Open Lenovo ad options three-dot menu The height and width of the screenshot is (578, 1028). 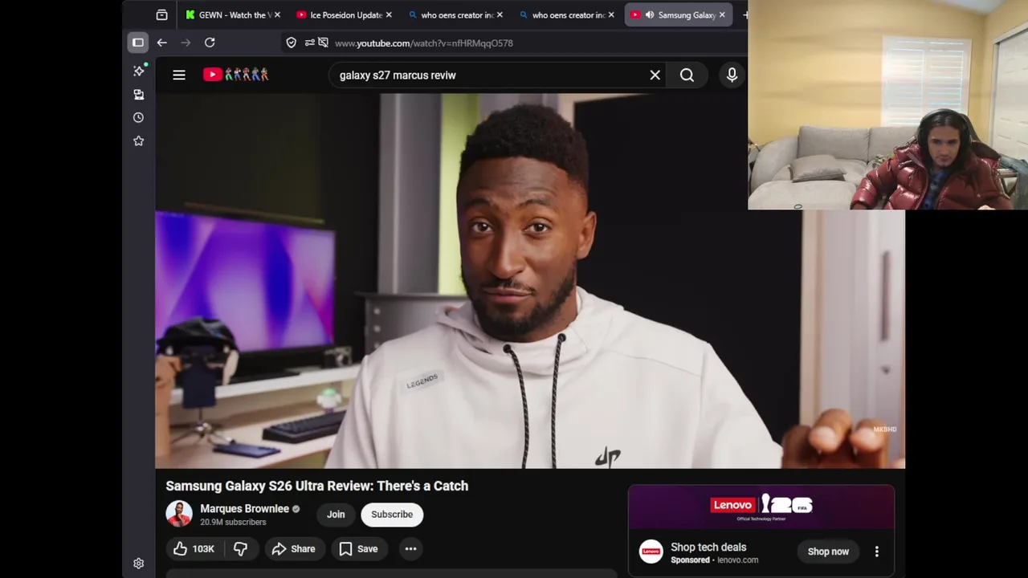click(876, 552)
